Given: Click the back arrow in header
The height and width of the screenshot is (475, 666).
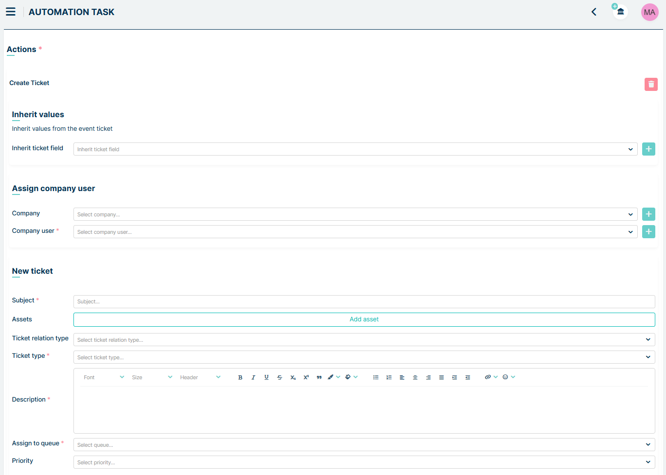Looking at the screenshot, I should (594, 12).
